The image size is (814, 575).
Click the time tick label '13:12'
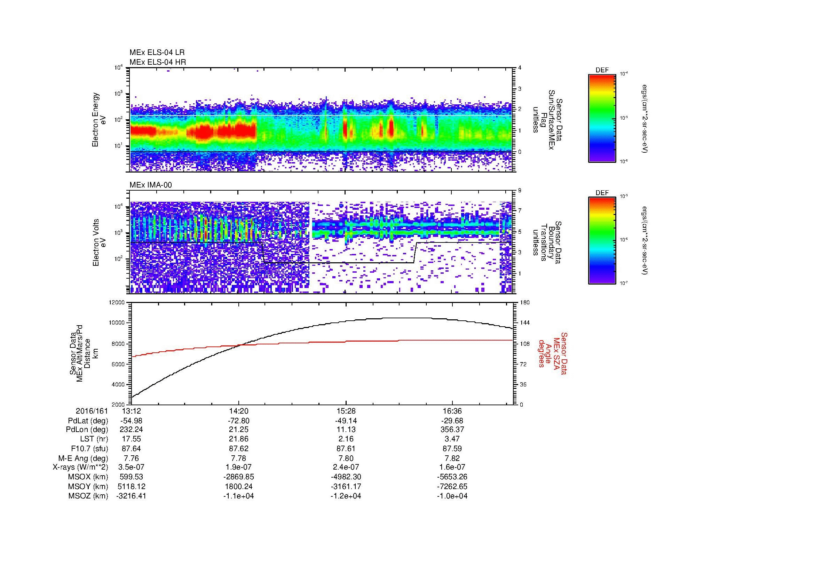pos(132,411)
